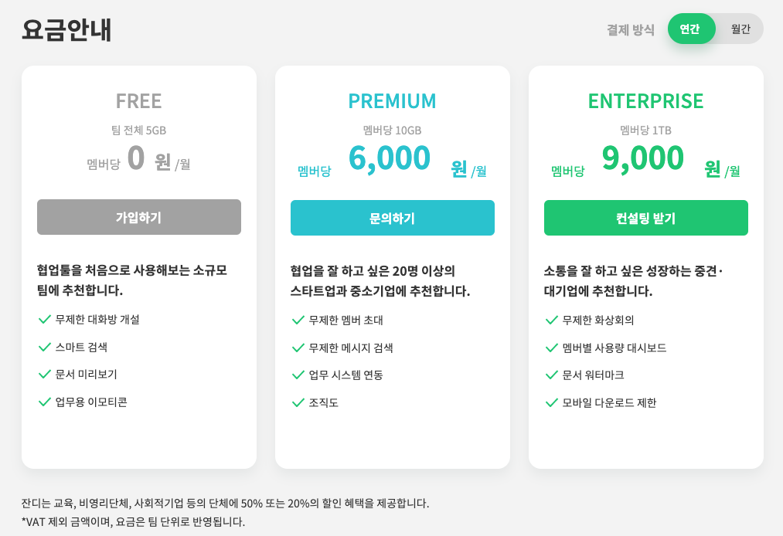Click checkmark icon next to 문서 미리보기
Viewport: 783px width, 536px height.
[x=45, y=374]
